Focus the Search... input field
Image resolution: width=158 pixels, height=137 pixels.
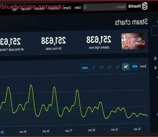[105, 7]
